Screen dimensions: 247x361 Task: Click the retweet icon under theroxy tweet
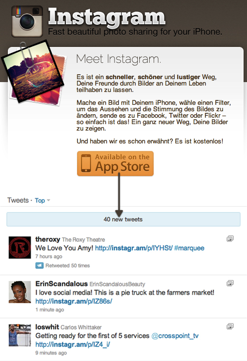click(x=40, y=266)
